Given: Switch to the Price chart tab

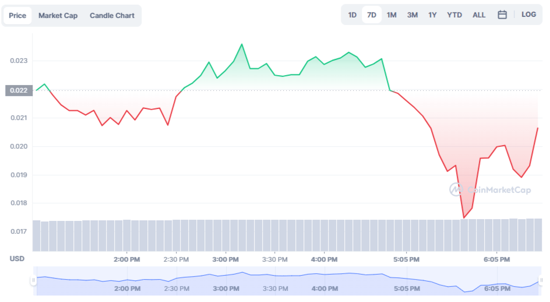Looking at the screenshot, I should click(x=17, y=16).
